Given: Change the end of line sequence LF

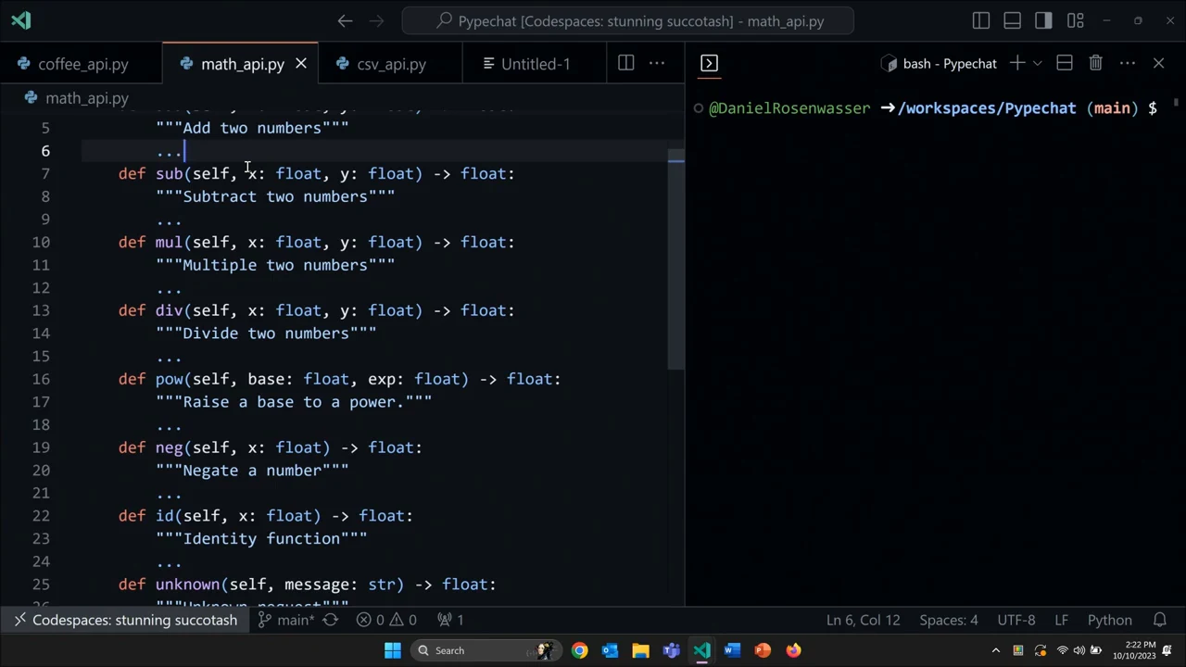Looking at the screenshot, I should 1062,620.
